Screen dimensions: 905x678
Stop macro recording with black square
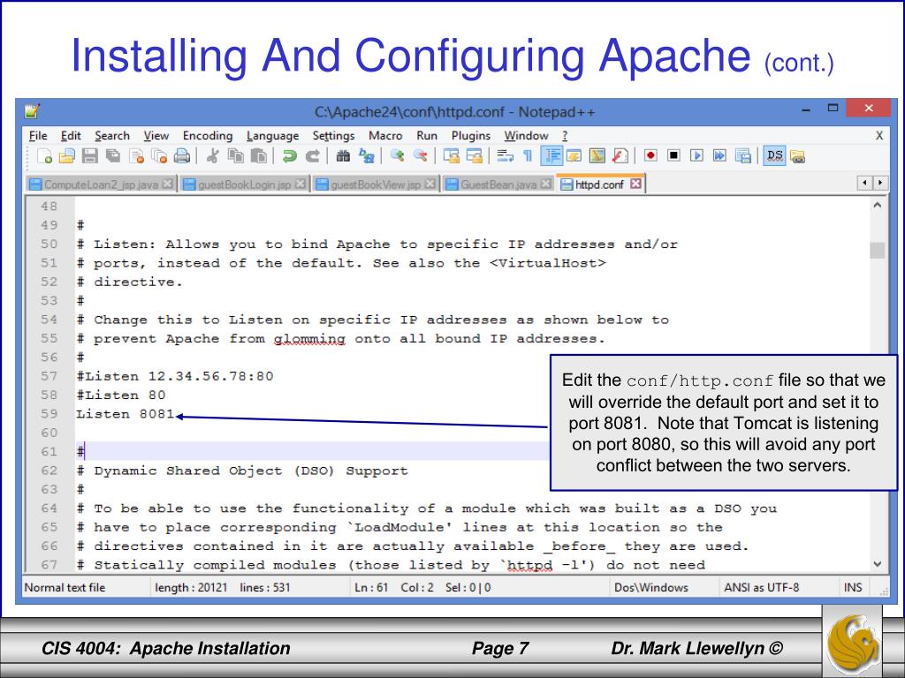pos(673,155)
